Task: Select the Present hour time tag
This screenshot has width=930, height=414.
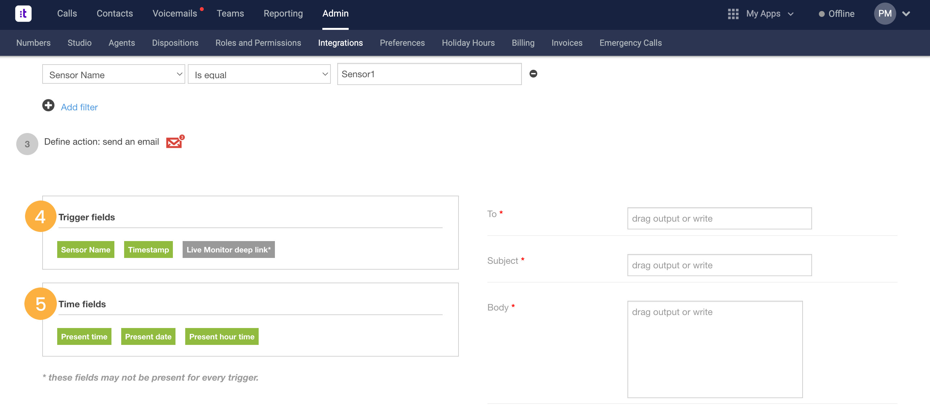Action: (222, 336)
